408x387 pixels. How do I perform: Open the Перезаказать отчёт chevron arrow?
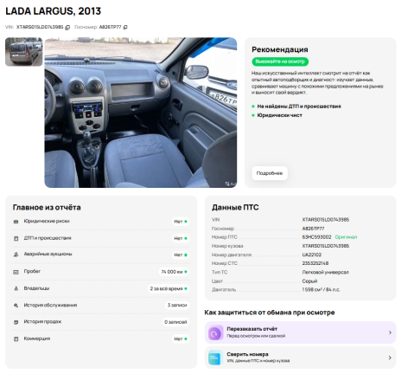390,332
